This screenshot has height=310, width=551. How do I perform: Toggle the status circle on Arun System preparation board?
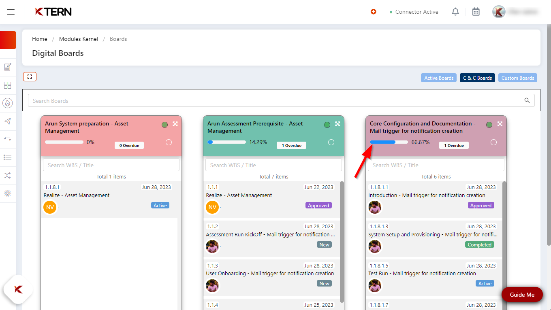click(x=164, y=125)
